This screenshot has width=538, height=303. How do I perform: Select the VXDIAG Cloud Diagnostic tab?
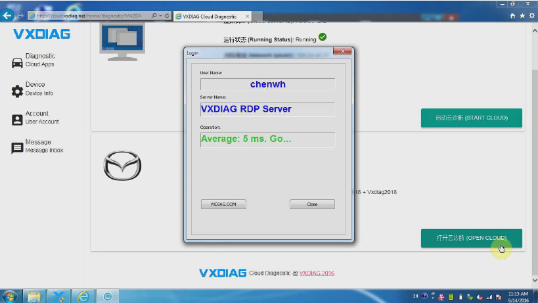(213, 16)
